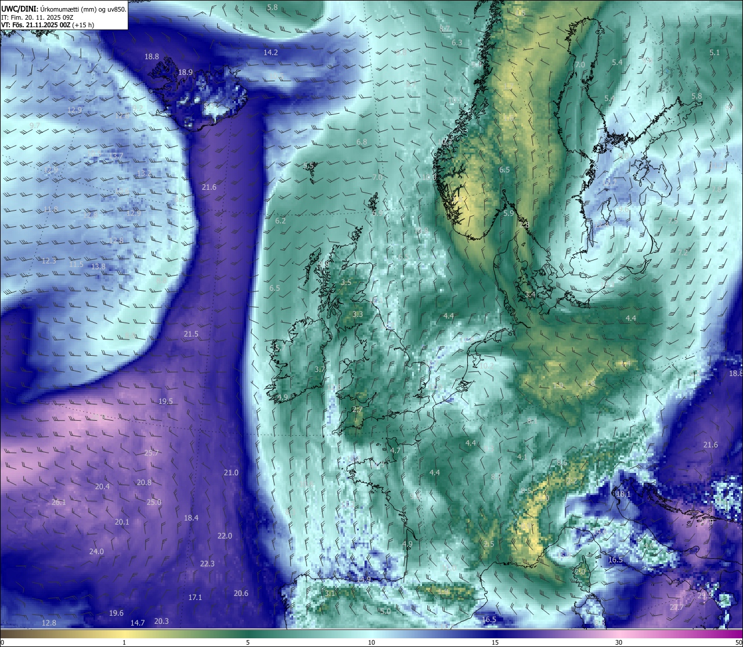Viewport: 743px width, 647px height.
Task: Click the 15 tick on the color scale
Action: point(495,642)
